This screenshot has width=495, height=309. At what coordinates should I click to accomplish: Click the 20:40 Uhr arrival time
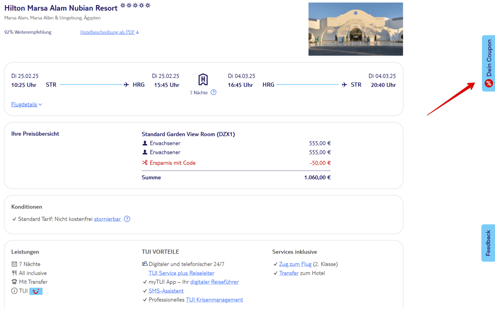[x=383, y=85]
